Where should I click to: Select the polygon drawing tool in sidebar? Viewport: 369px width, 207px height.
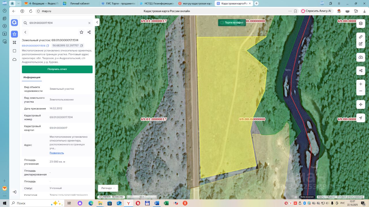(14, 43)
